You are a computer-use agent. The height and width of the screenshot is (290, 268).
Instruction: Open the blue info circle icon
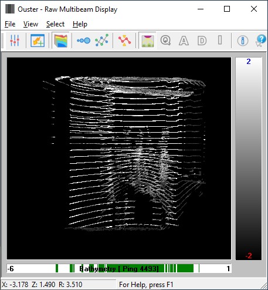(243, 41)
